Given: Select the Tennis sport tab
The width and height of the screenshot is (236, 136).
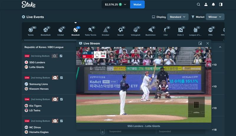Looking at the screenshot, I should coord(31,31).
